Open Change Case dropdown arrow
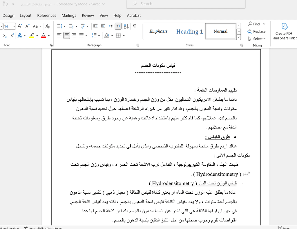The height and width of the screenshot is (229, 297). point(40,26)
